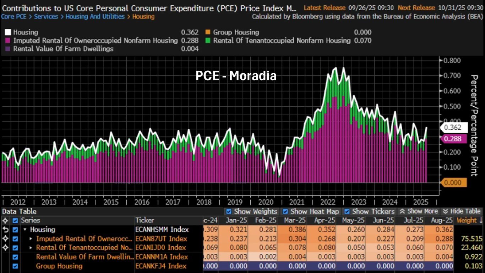This screenshot has height=273, width=485.
Task: Expand Imputed Rental Of Owneroccupied row
Action: [x=31, y=239]
